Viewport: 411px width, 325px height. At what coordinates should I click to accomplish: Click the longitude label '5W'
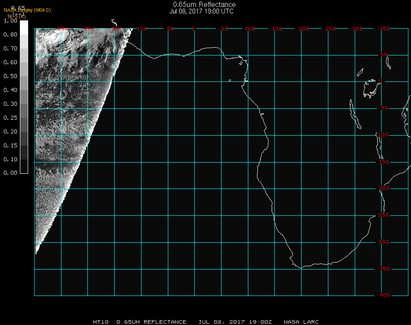(x=170, y=29)
